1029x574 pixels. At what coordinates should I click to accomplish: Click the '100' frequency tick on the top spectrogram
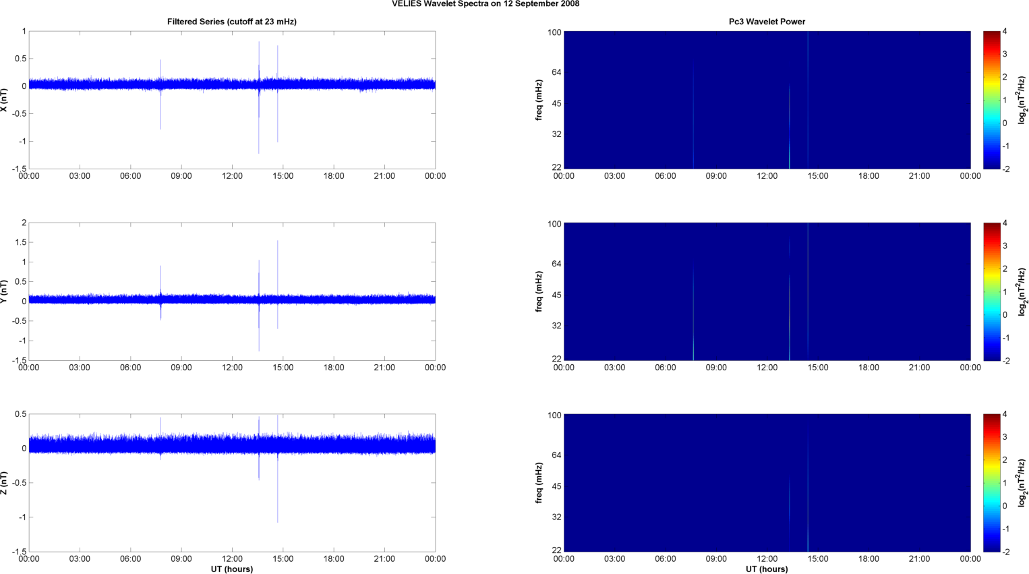coord(554,32)
